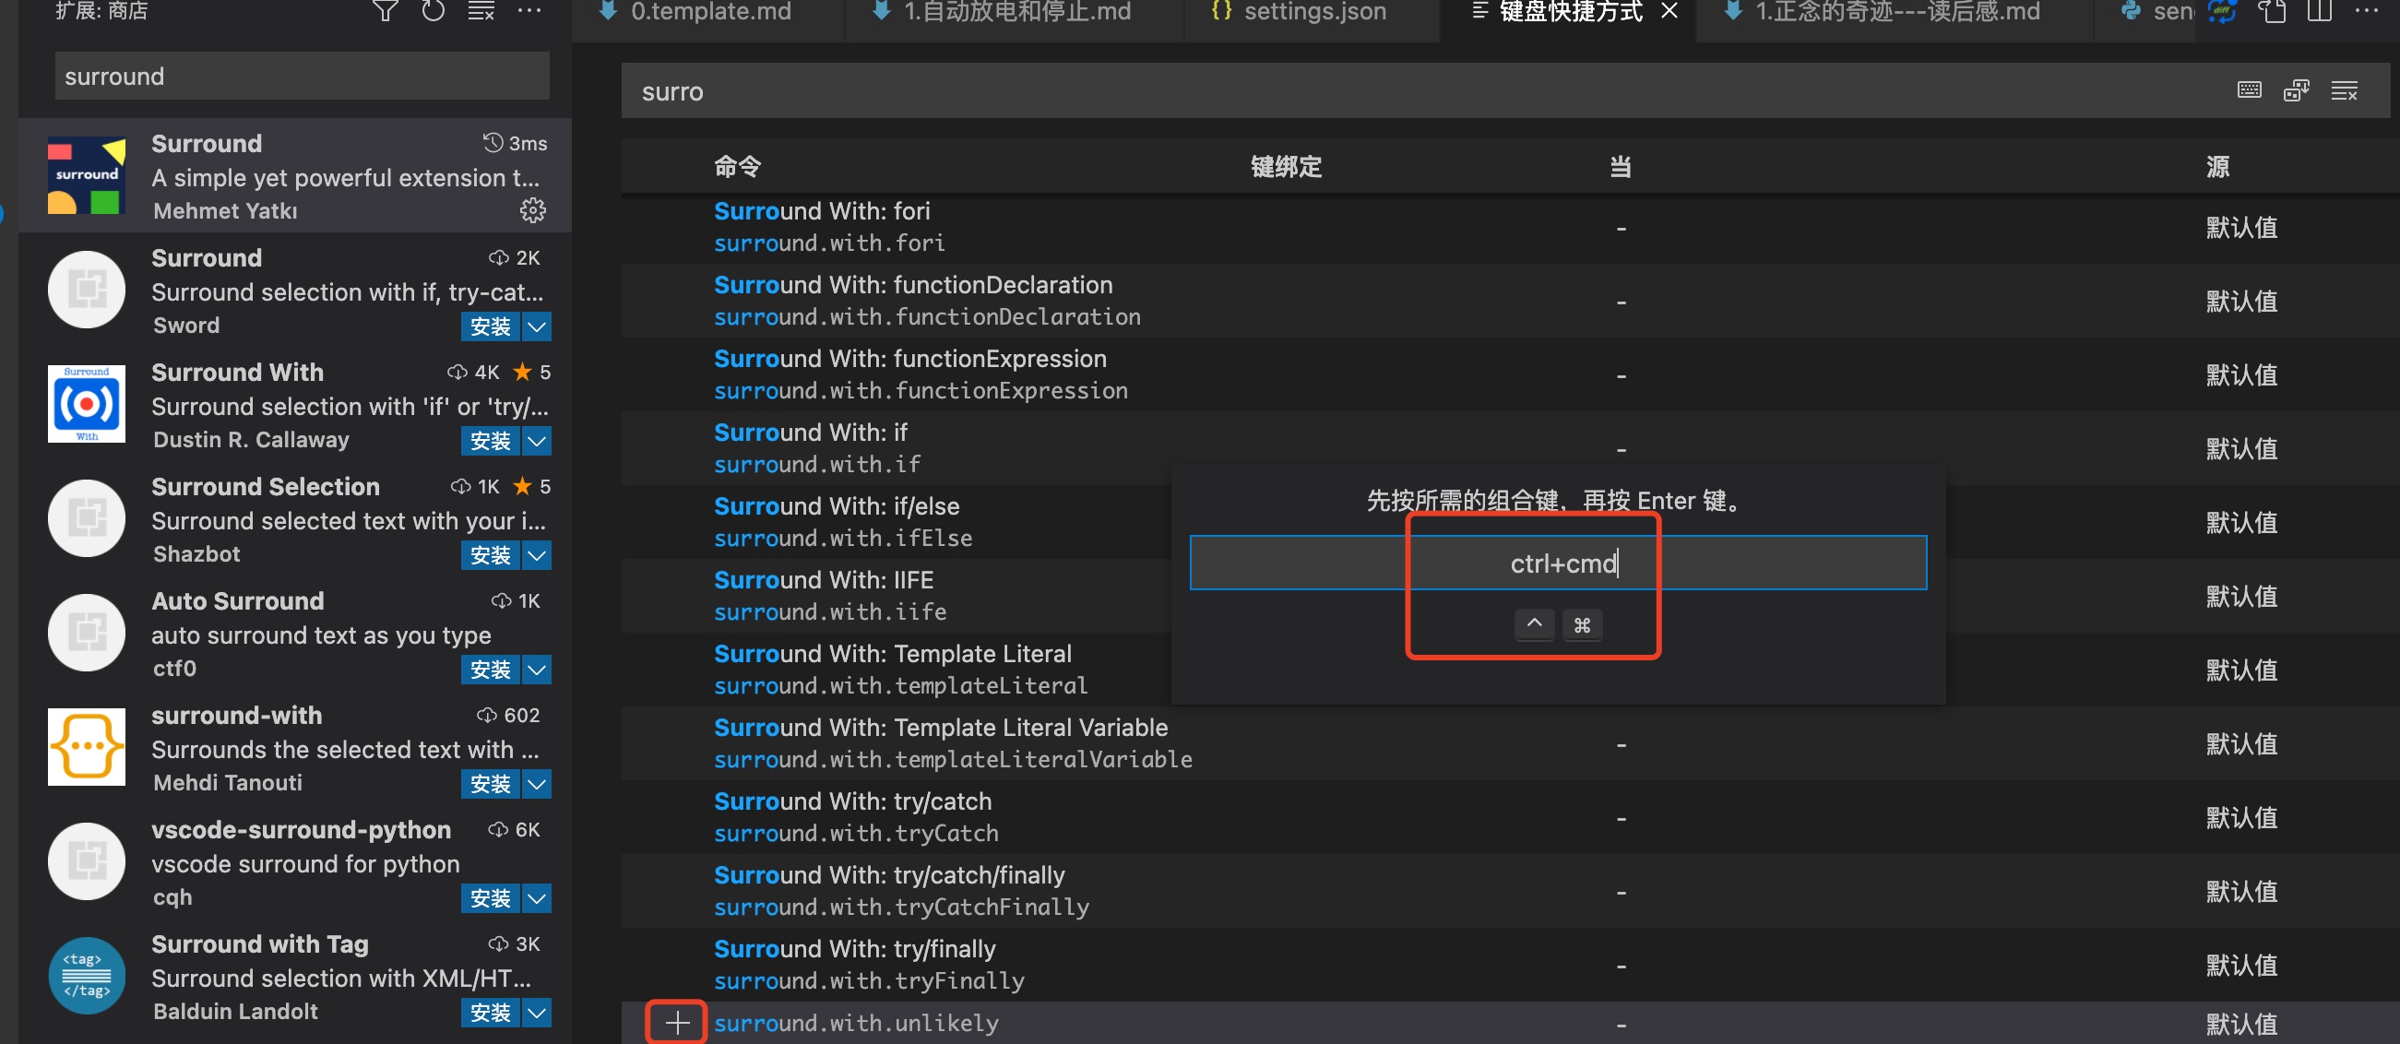Click the clear extensions search results icon
Screen dimensions: 2400x1044
[481, 11]
